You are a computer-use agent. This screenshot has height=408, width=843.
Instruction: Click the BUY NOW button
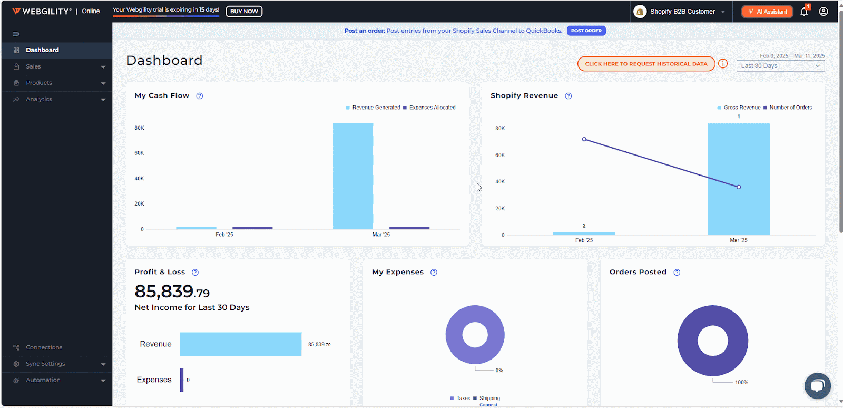point(244,12)
